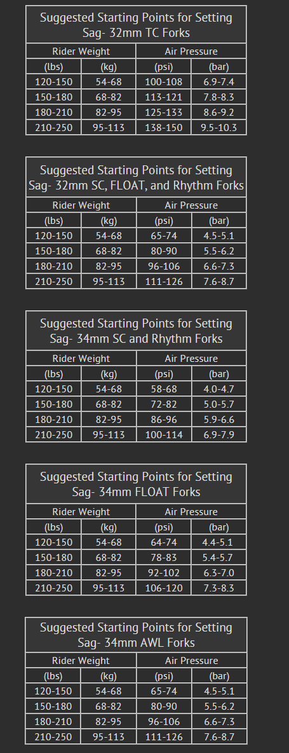Click the 100-114 psi value
Screen dimensions: 289x753
[x=163, y=434]
